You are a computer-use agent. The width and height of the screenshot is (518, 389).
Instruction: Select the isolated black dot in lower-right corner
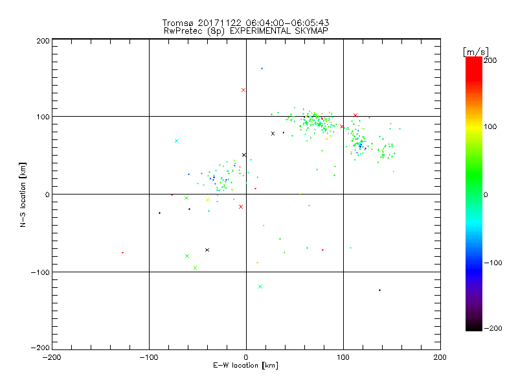point(379,290)
